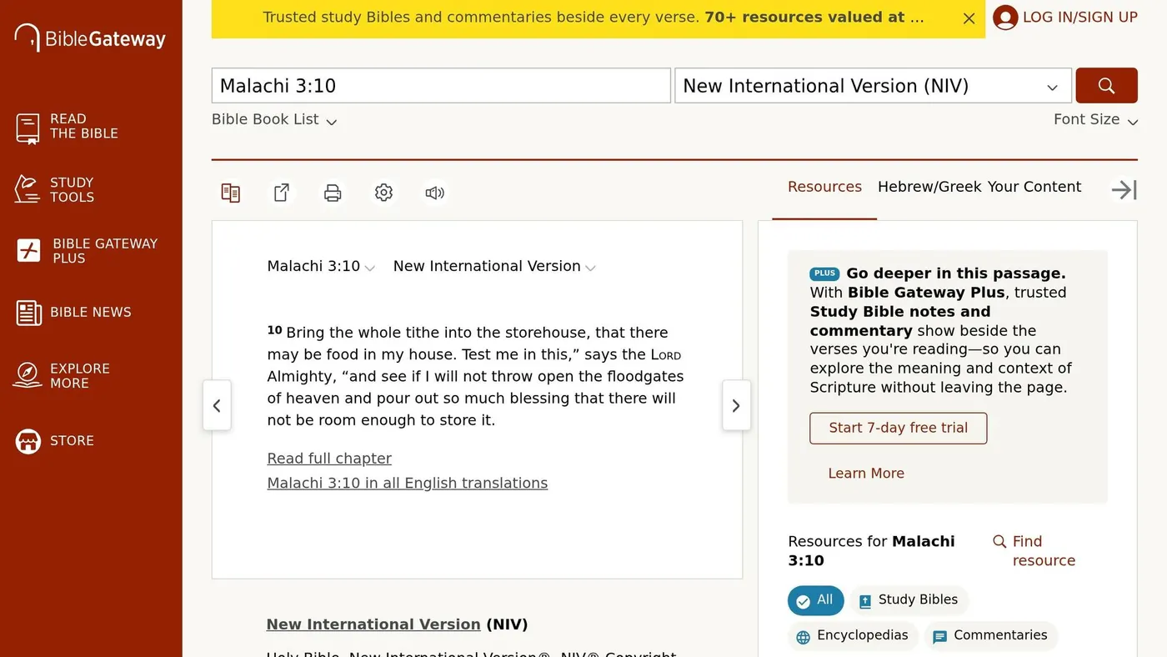
Task: Open Bible News menu item
Action: [91, 313]
